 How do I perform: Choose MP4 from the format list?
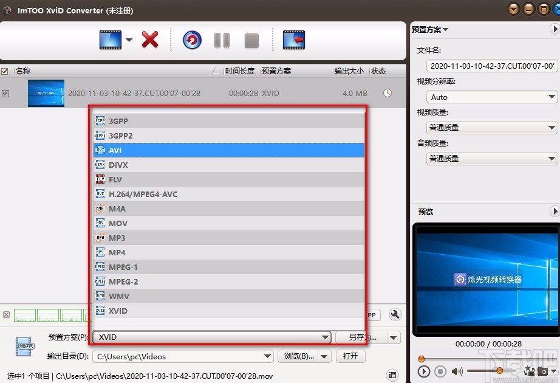[x=229, y=252]
